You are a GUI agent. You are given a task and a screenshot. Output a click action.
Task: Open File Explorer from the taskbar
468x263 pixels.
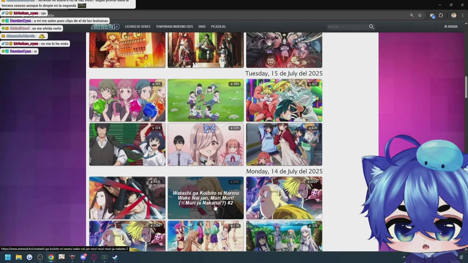(x=19, y=257)
